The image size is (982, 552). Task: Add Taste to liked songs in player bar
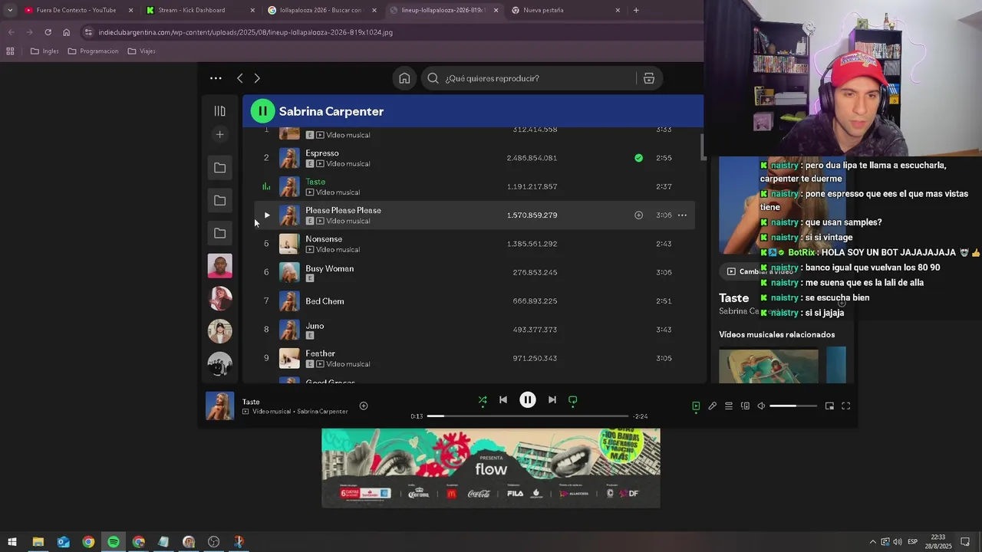click(364, 406)
